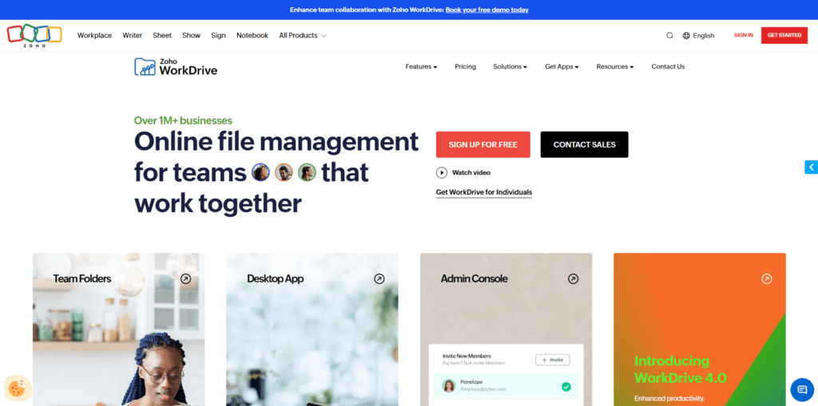Viewport: 818px width, 406px height.
Task: Expand the Resources menu
Action: [x=615, y=67]
